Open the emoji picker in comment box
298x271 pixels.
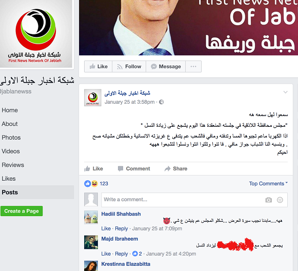[x=280, y=200]
